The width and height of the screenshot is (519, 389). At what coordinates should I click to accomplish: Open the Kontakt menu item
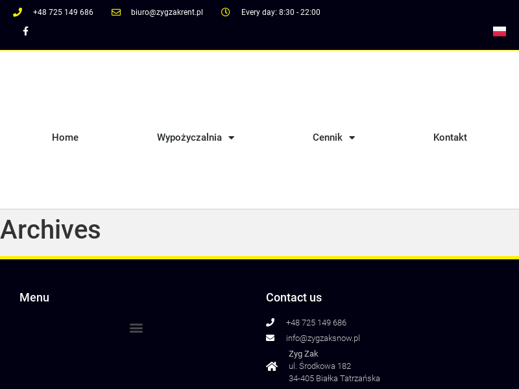450,137
